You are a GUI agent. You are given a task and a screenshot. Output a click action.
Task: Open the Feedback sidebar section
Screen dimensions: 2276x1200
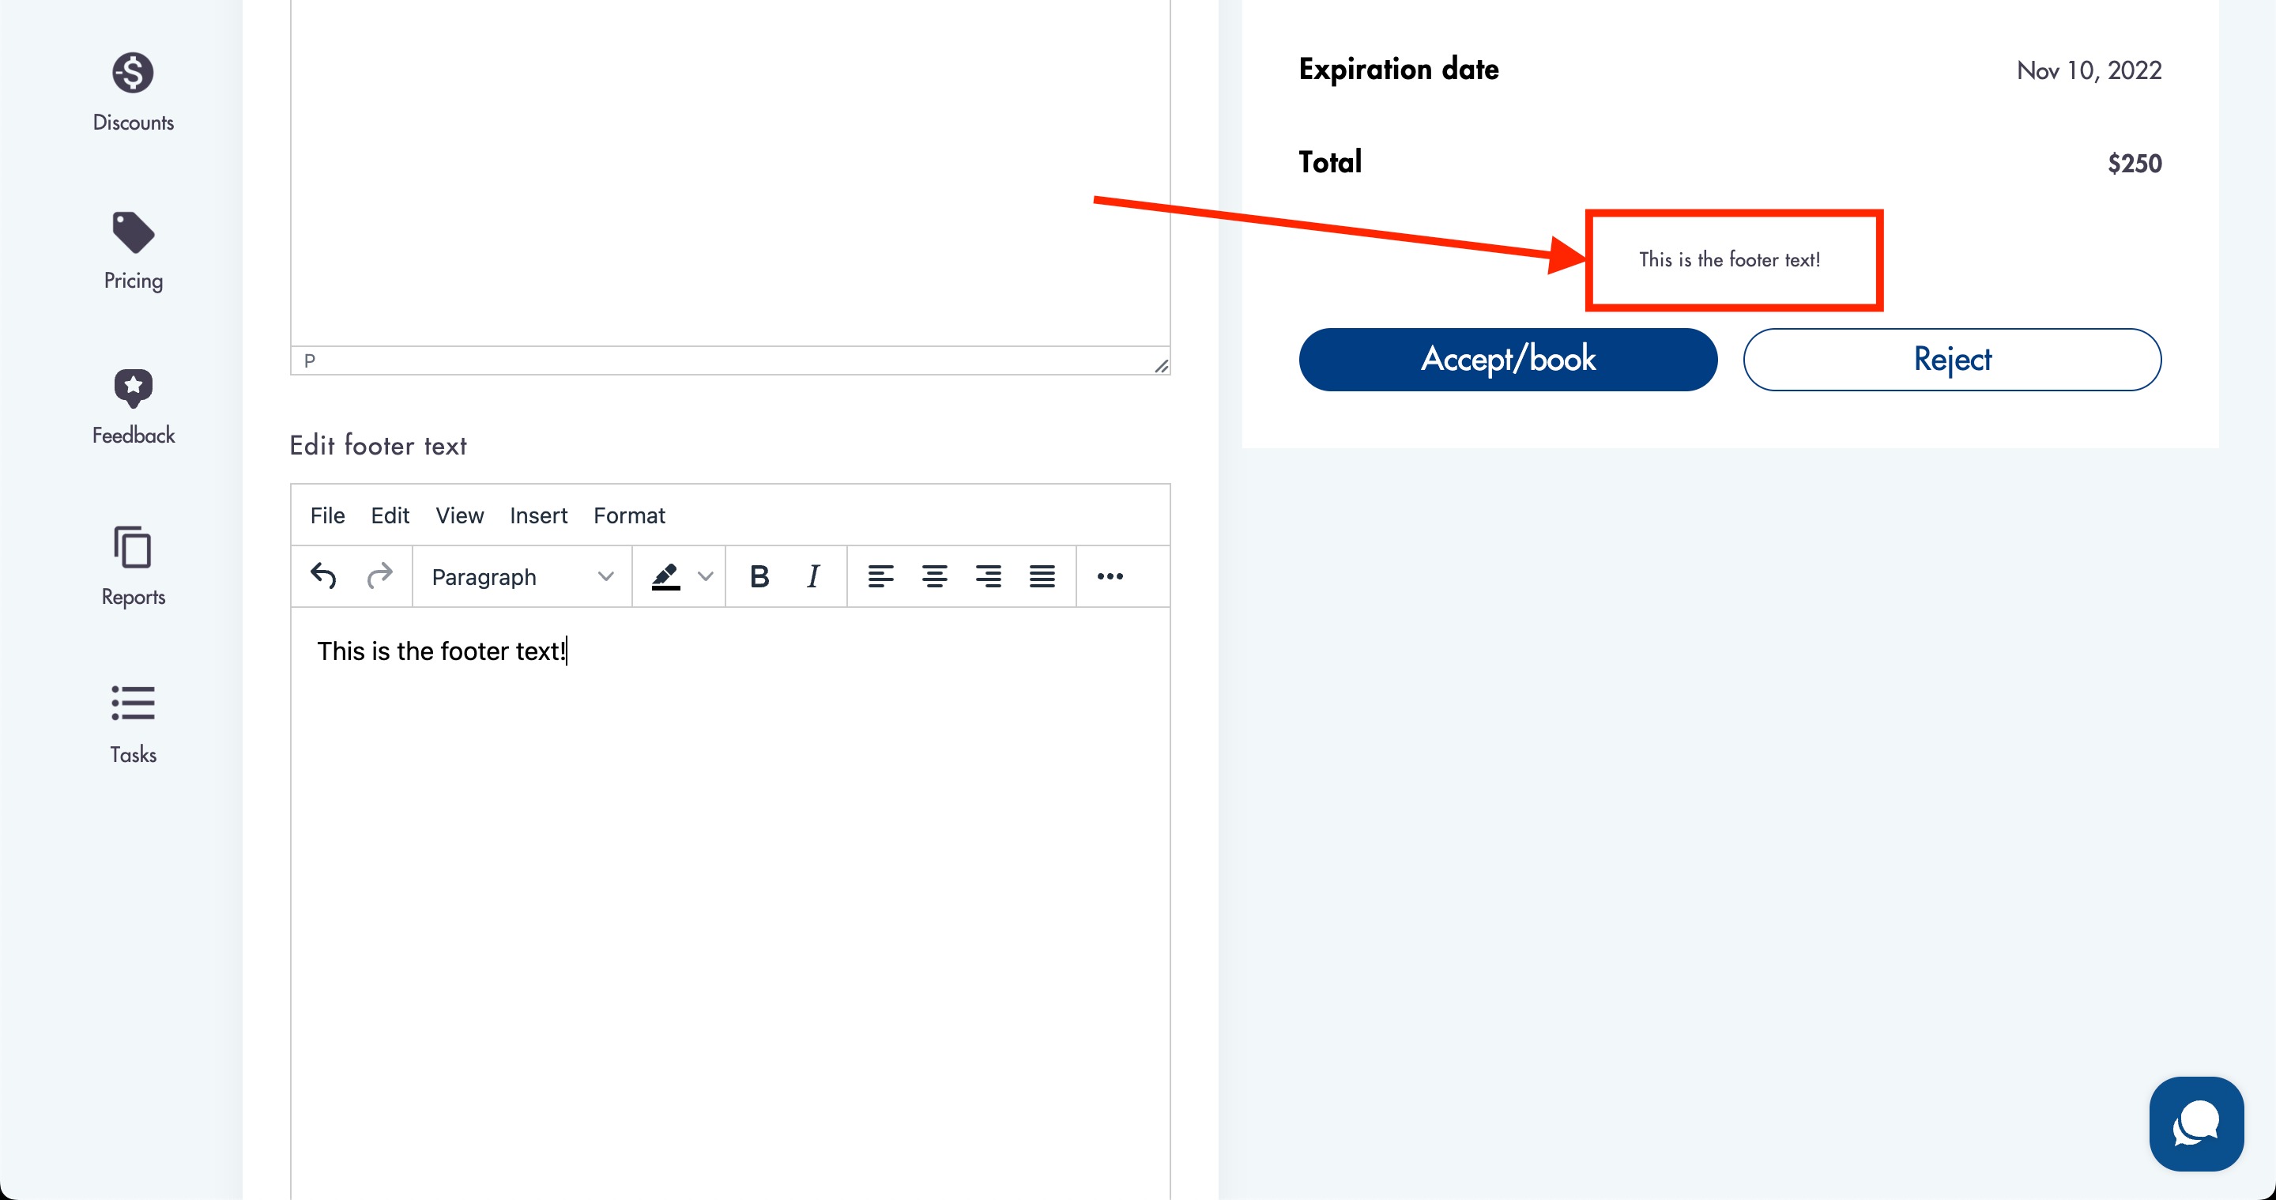133,406
